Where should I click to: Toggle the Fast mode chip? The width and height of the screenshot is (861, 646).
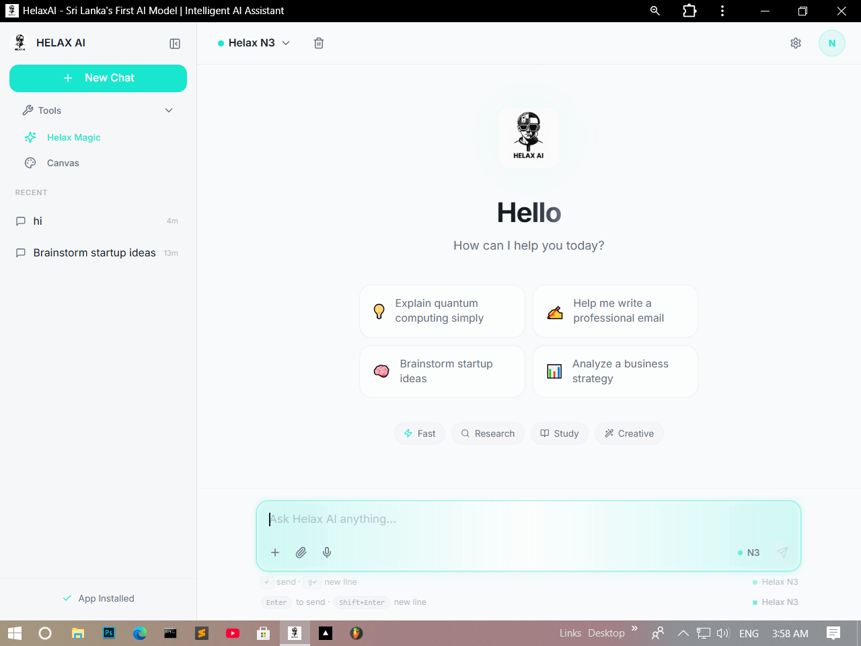tap(420, 433)
